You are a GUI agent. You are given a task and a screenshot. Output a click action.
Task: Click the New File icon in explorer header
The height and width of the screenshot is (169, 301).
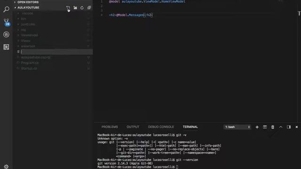[68, 8]
